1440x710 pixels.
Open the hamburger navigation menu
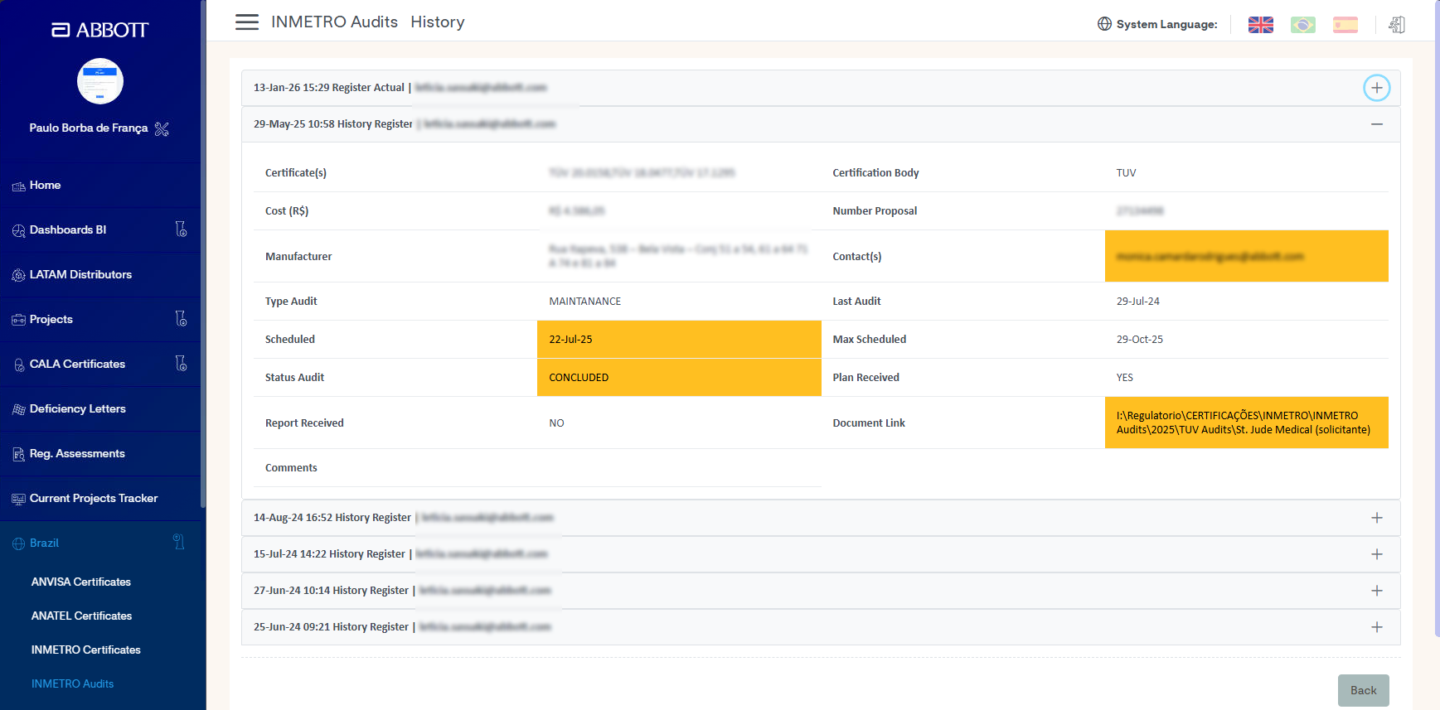click(x=247, y=22)
